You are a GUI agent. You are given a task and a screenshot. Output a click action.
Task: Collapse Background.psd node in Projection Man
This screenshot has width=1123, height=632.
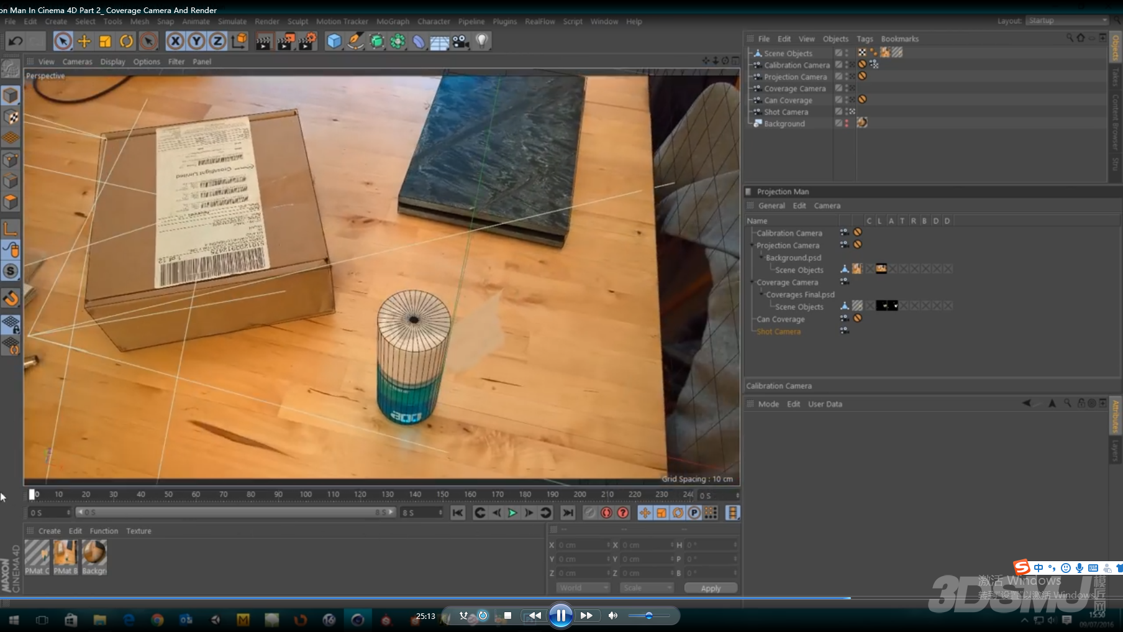click(762, 257)
